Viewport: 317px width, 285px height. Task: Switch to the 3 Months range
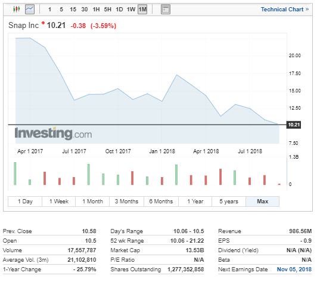126,202
